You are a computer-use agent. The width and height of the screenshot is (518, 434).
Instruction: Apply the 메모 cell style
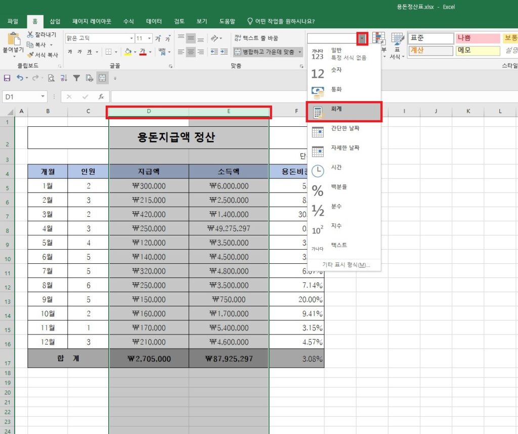click(478, 51)
